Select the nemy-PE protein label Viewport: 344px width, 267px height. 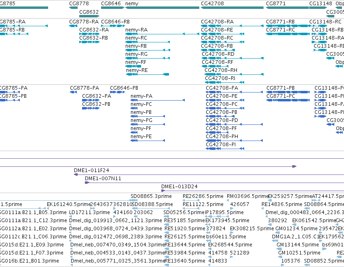pos(141,137)
